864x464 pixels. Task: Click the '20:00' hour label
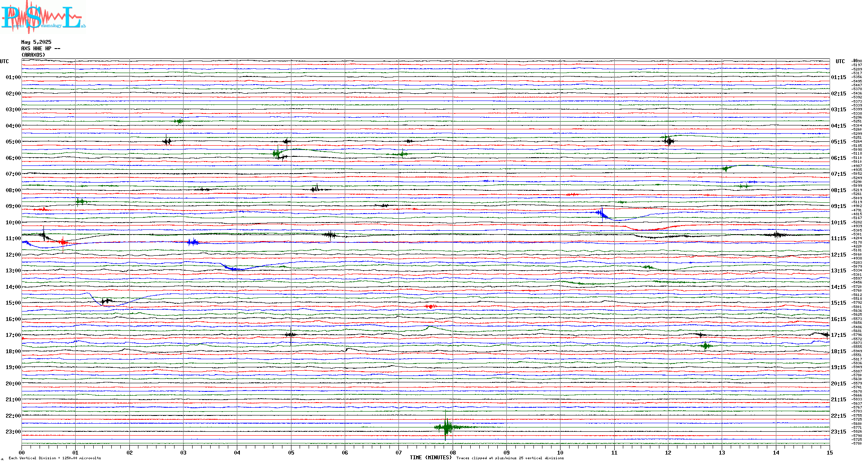coord(13,384)
